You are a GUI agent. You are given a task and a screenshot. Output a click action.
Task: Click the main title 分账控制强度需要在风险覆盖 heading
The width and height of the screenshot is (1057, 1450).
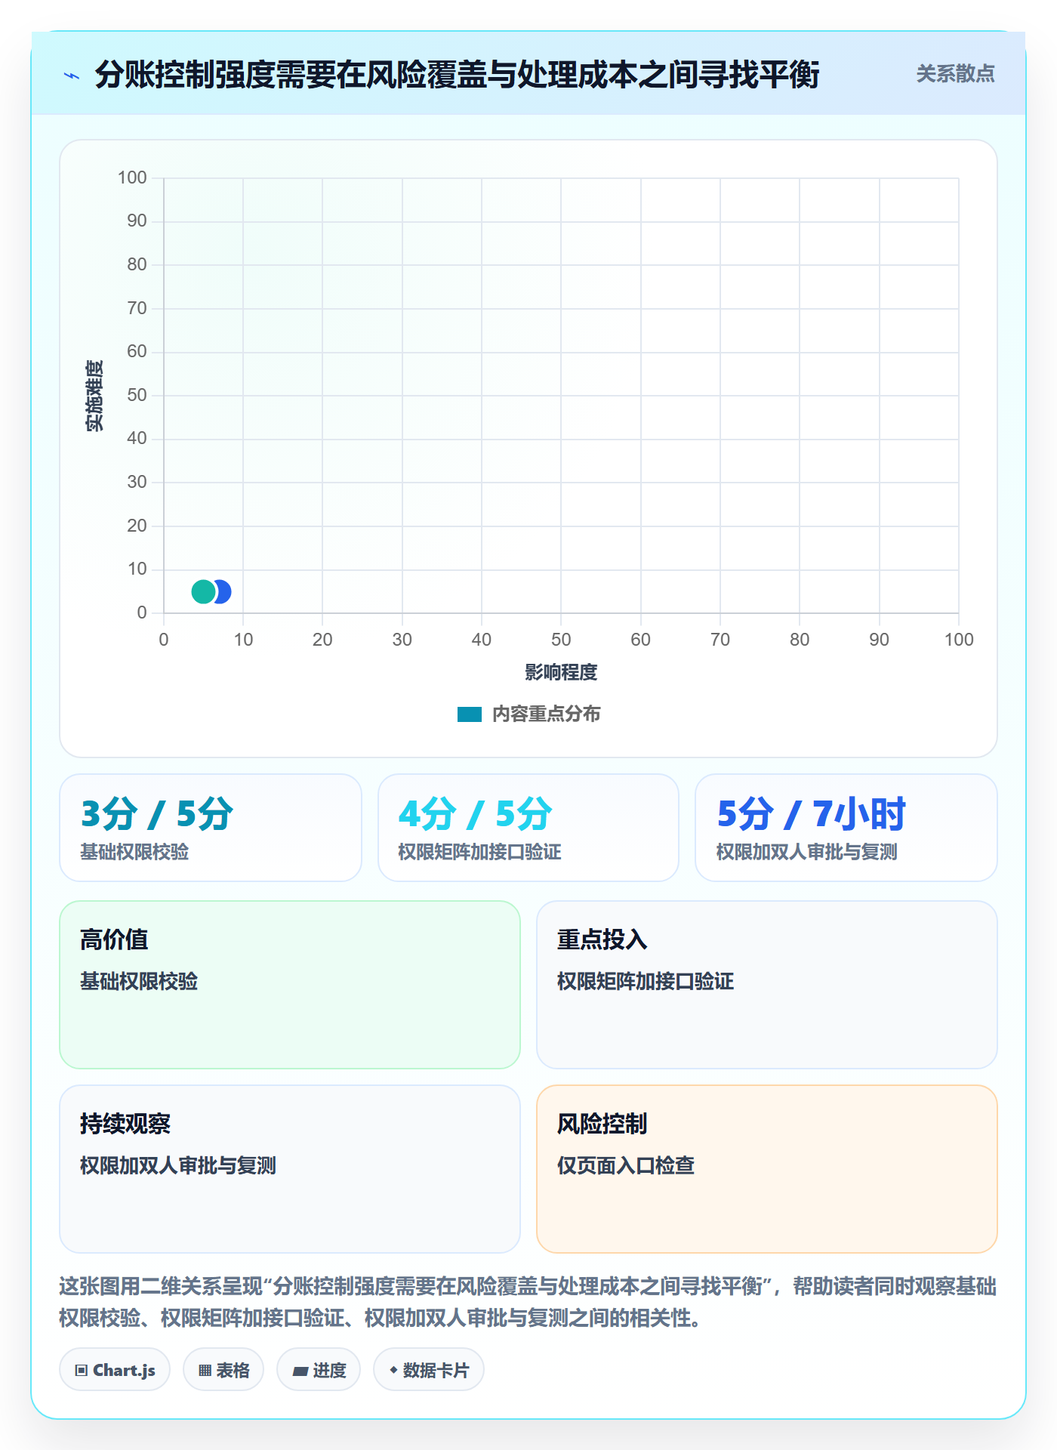tap(457, 75)
